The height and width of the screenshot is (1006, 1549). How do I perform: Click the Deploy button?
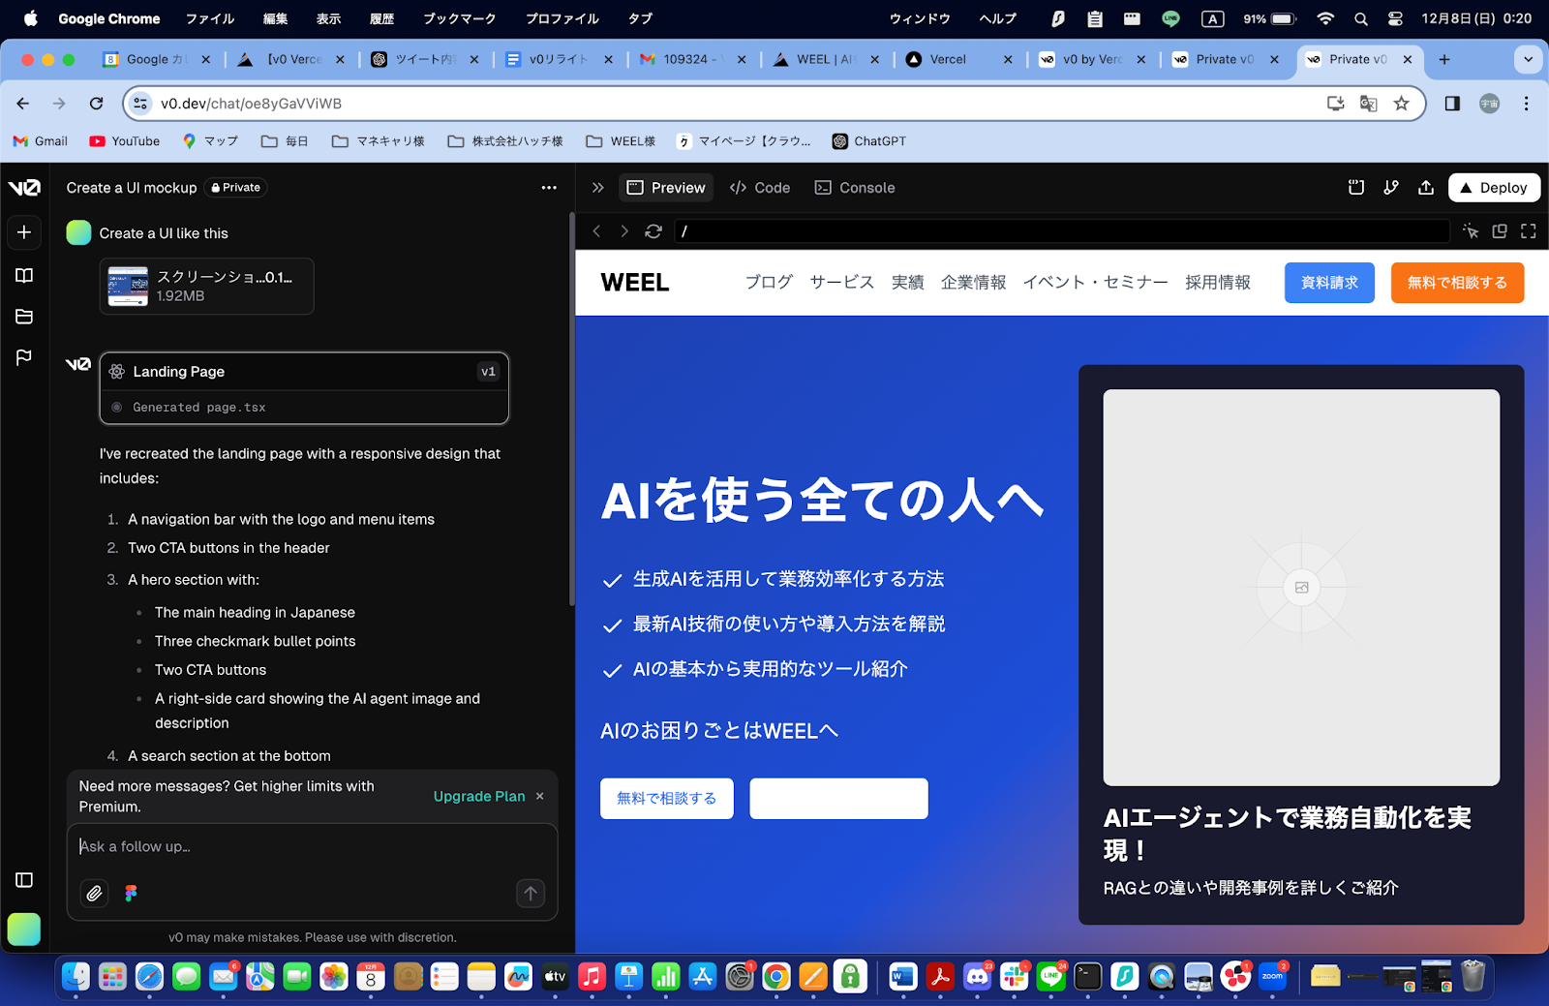1493,188
